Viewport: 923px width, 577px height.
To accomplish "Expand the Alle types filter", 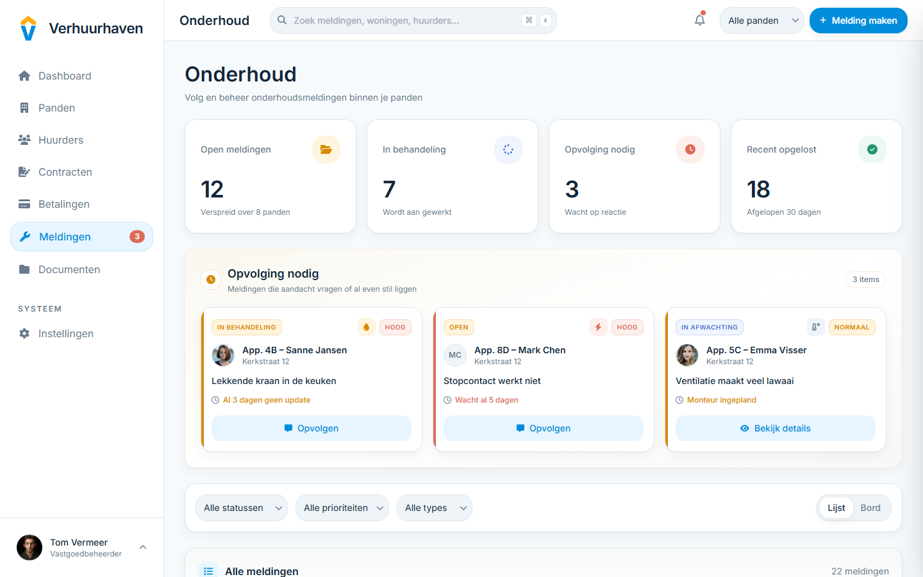I will [x=435, y=508].
